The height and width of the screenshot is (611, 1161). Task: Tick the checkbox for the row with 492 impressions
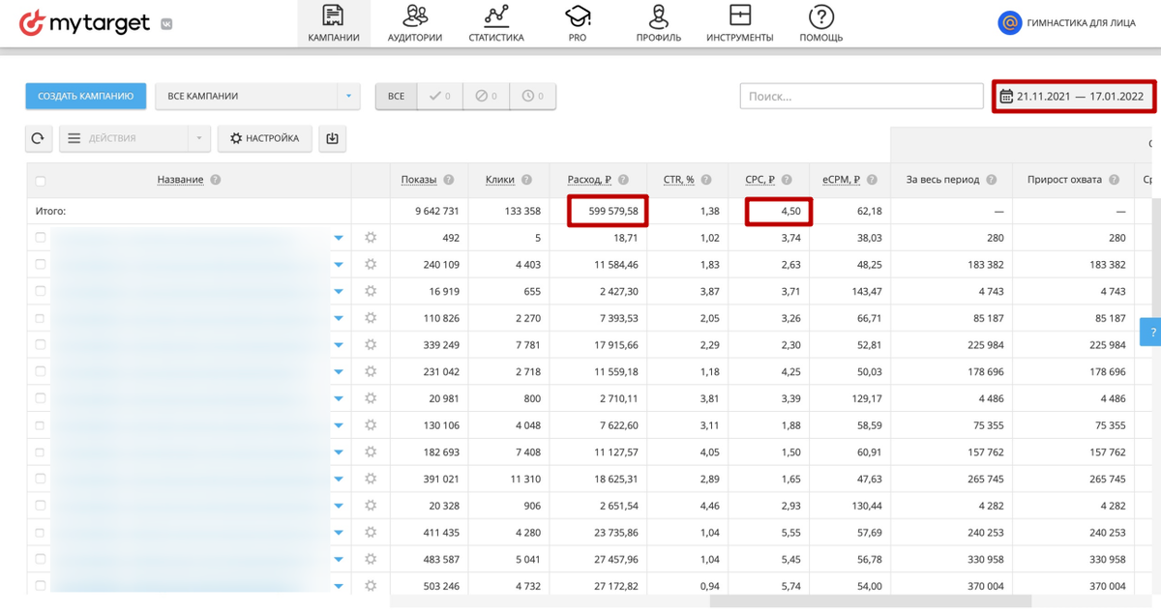click(x=40, y=238)
